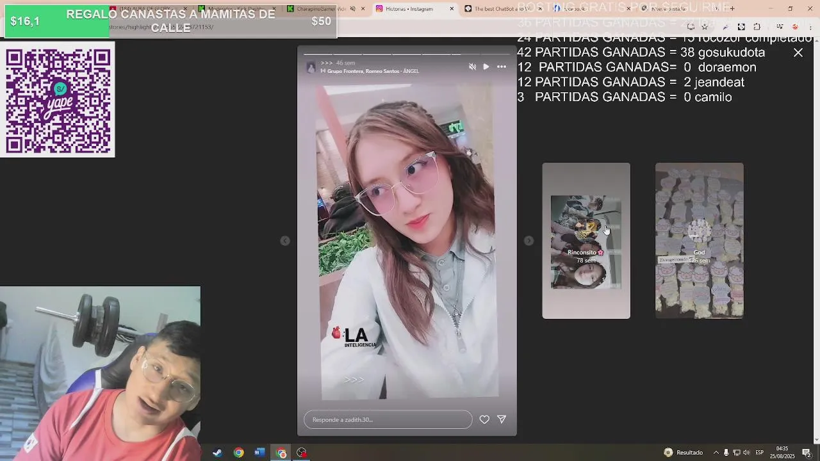Unmute the Instagram story audio
Viewport: 820px width, 461px height.
(472, 67)
